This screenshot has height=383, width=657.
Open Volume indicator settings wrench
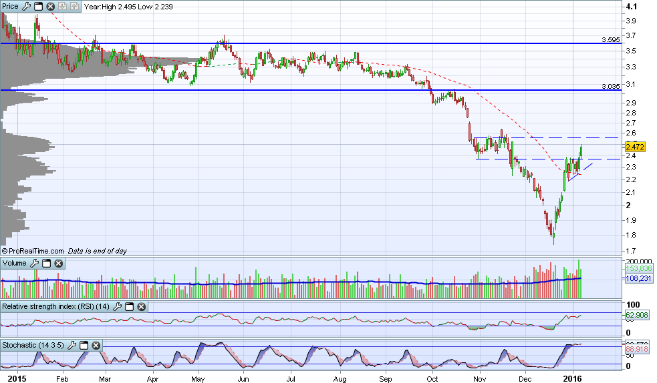tap(35, 263)
